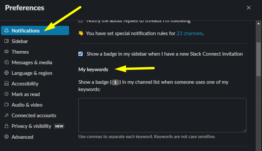Open the 23 channels link
This screenshot has height=151, width=262.
189,33
